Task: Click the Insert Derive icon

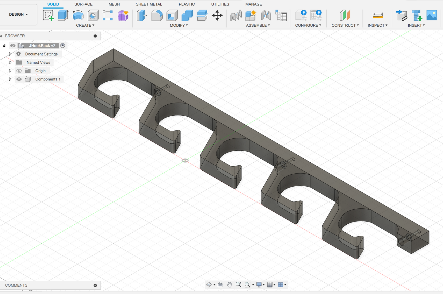Action: point(402,15)
